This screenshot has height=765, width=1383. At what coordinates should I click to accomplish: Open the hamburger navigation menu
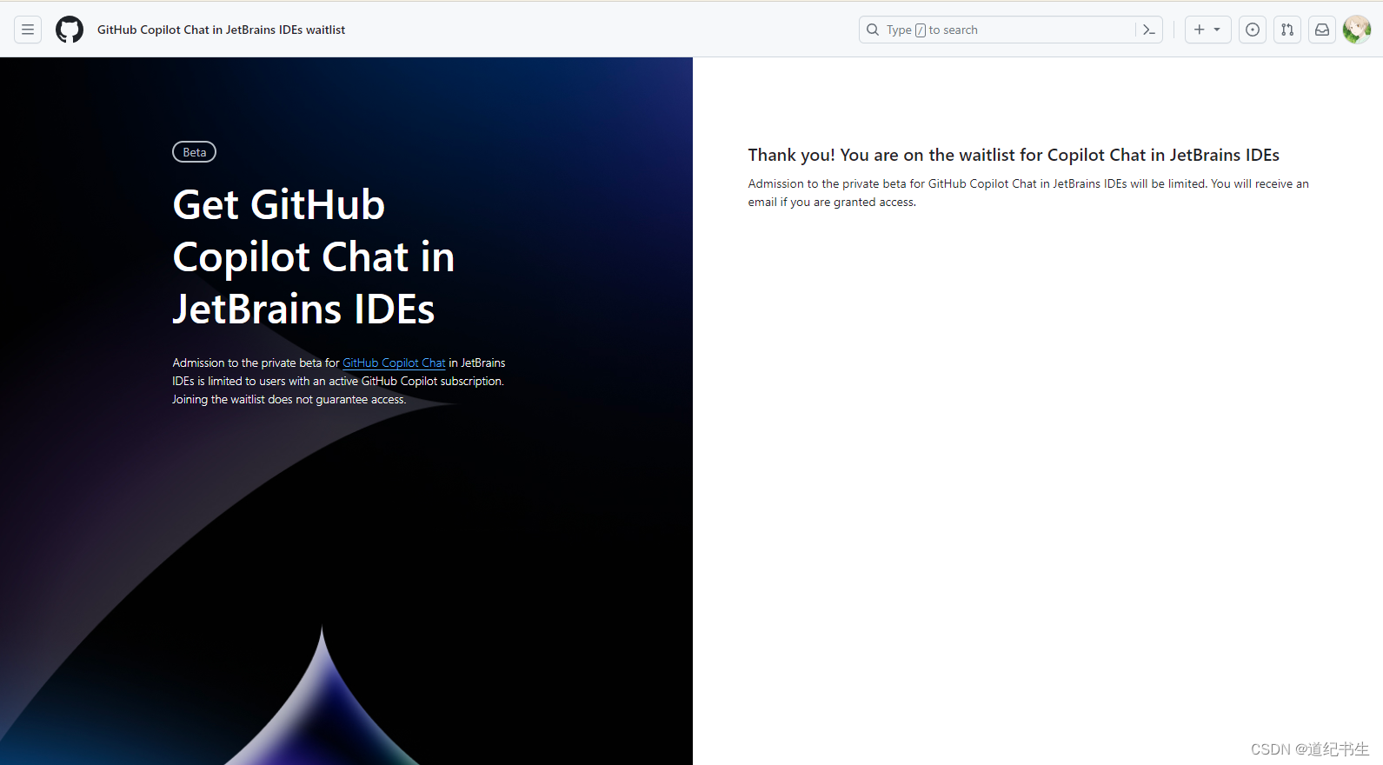pyautogui.click(x=28, y=30)
